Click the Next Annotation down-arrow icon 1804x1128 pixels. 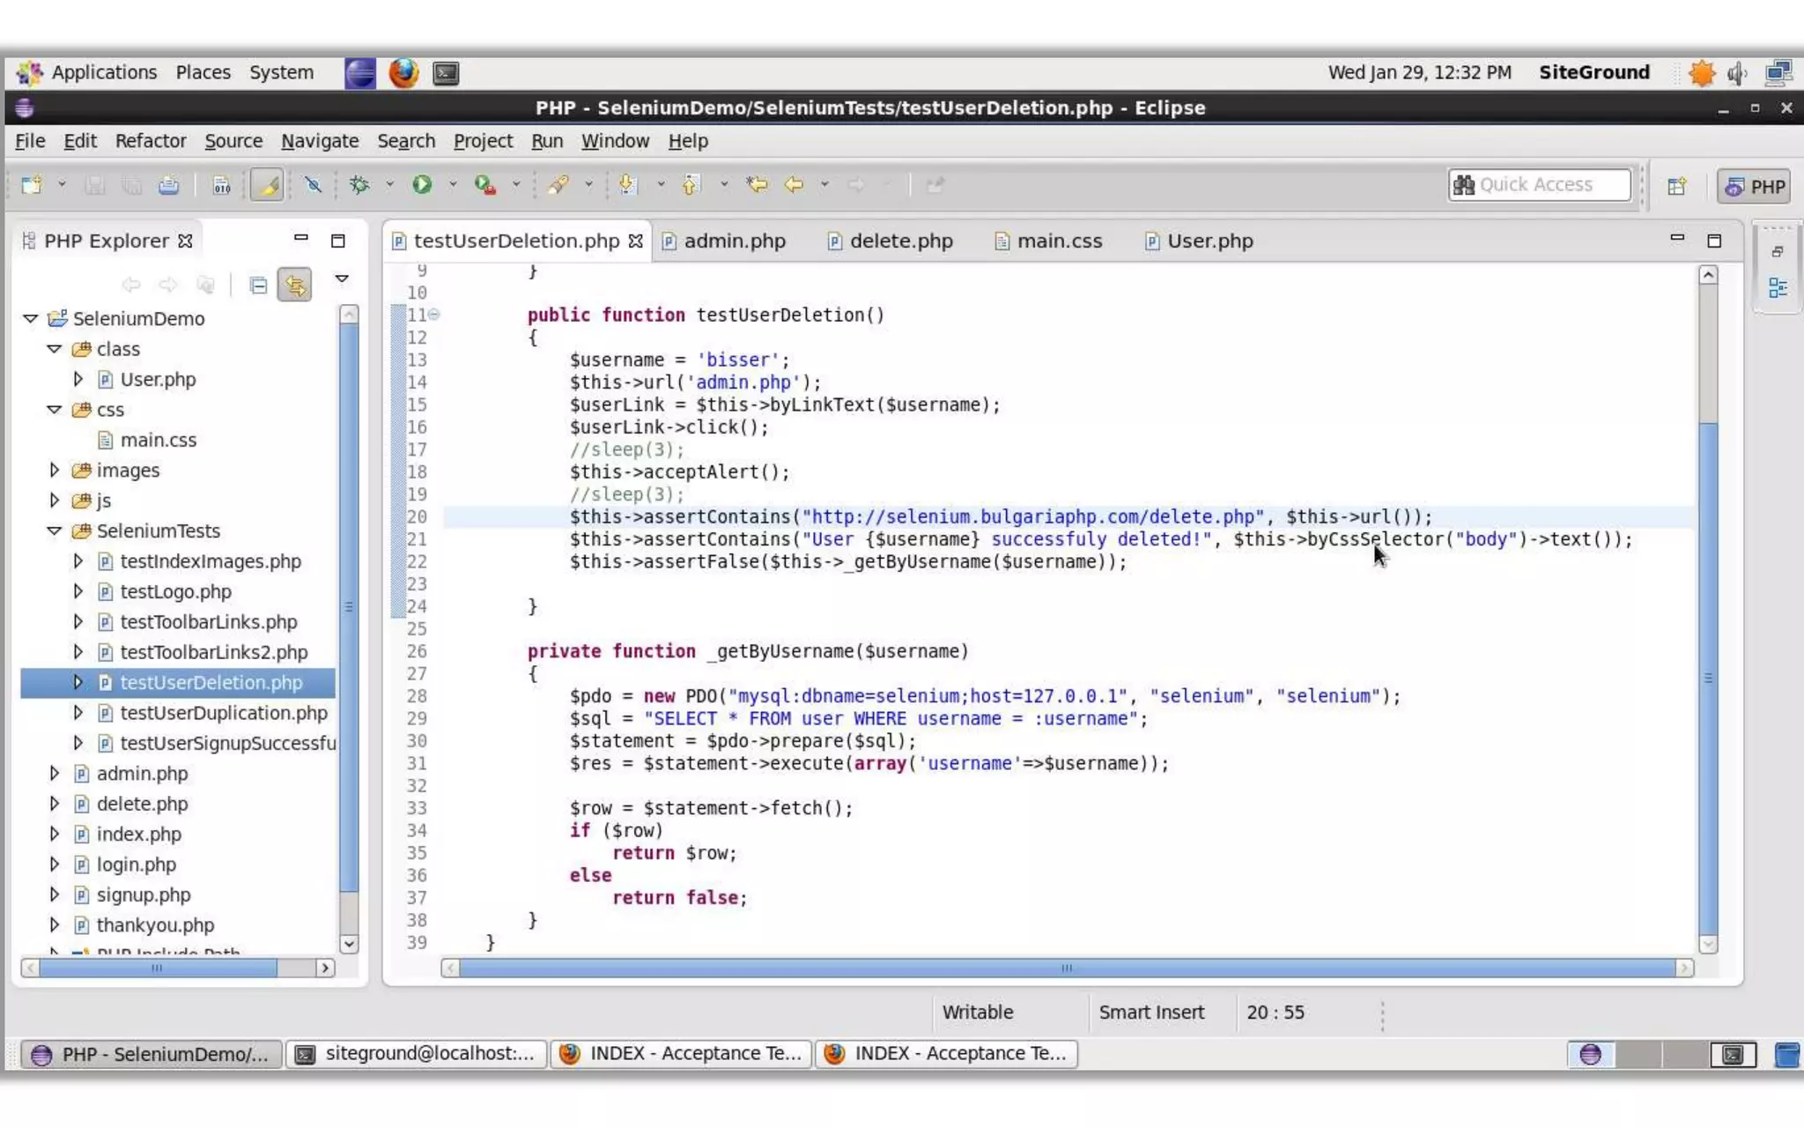(x=627, y=184)
